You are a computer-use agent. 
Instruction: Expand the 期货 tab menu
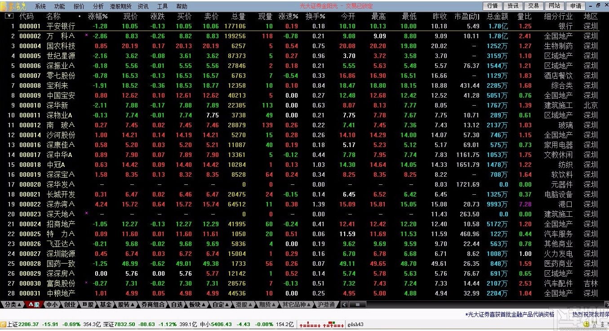coord(268,304)
